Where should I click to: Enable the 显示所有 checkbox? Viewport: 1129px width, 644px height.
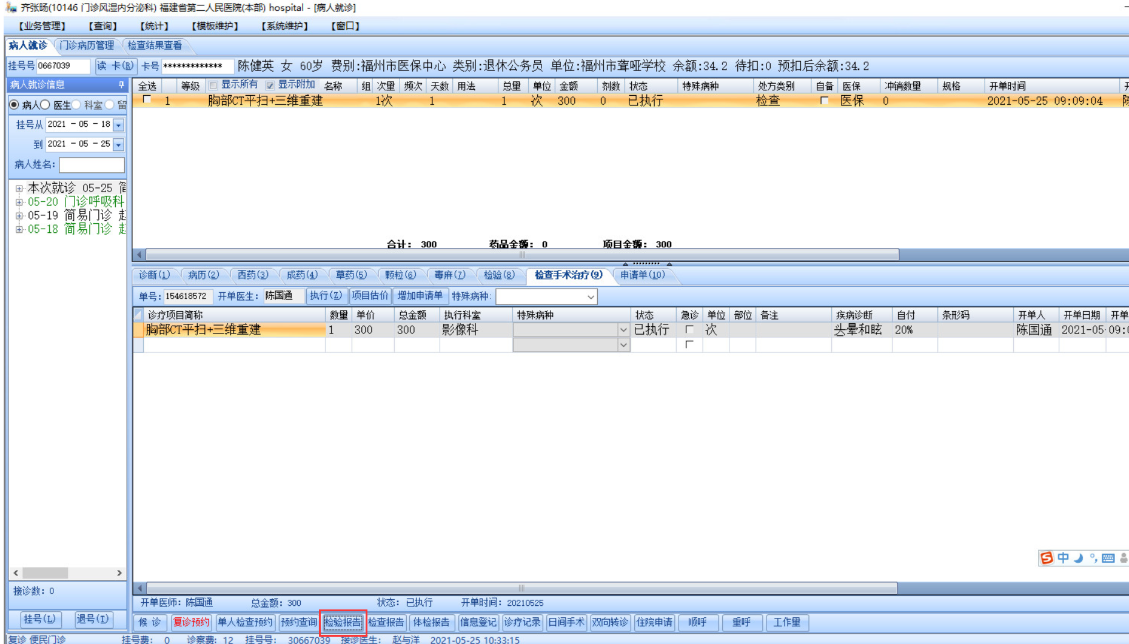coord(213,86)
